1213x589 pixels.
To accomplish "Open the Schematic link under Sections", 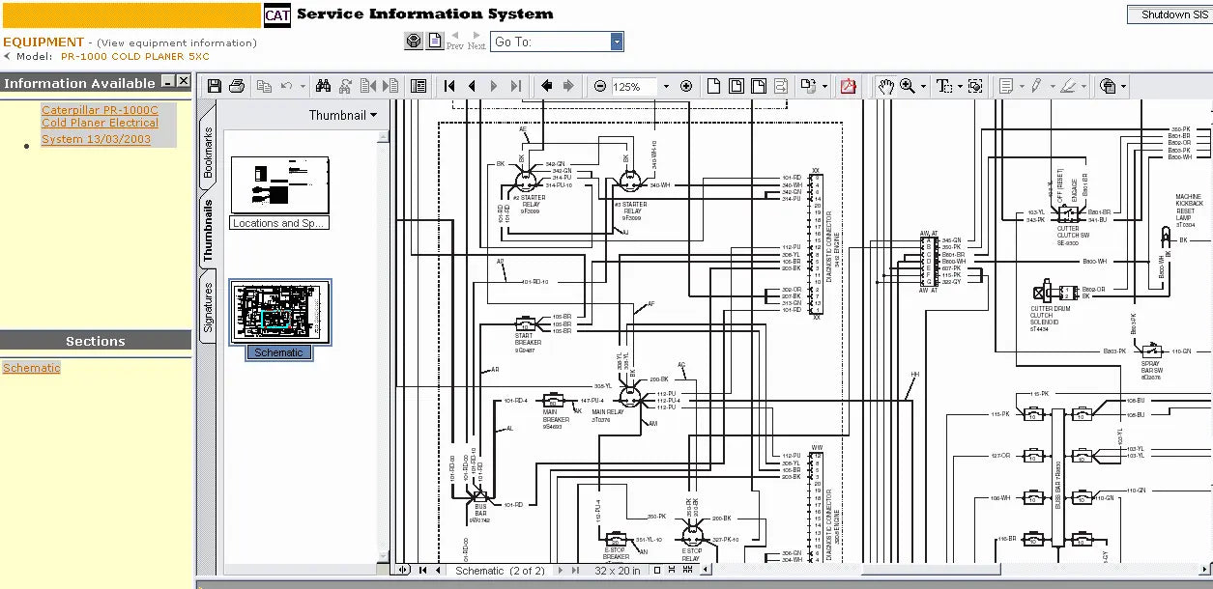I will 31,368.
